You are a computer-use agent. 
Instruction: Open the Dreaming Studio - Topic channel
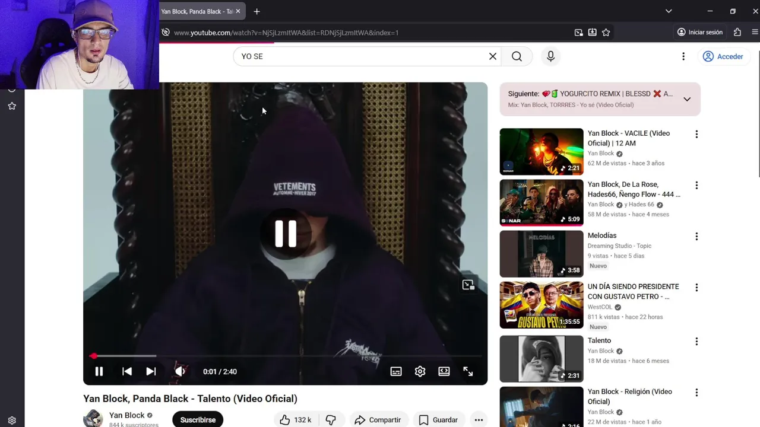pyautogui.click(x=619, y=246)
